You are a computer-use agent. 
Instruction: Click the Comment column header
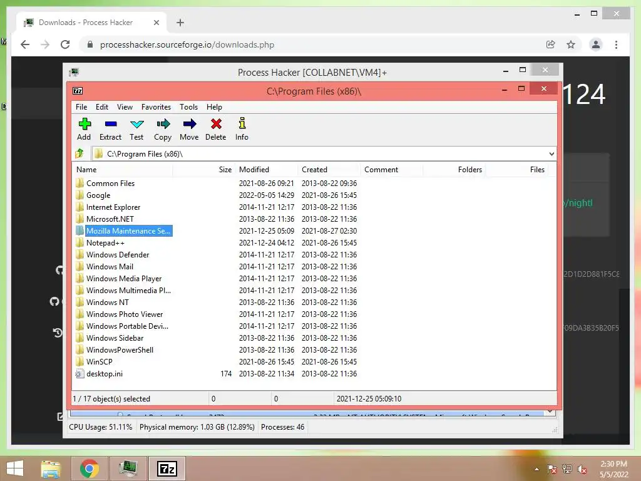pos(392,169)
